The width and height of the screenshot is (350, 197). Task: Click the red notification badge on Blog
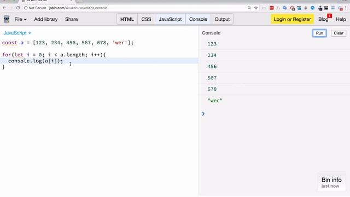click(x=329, y=16)
